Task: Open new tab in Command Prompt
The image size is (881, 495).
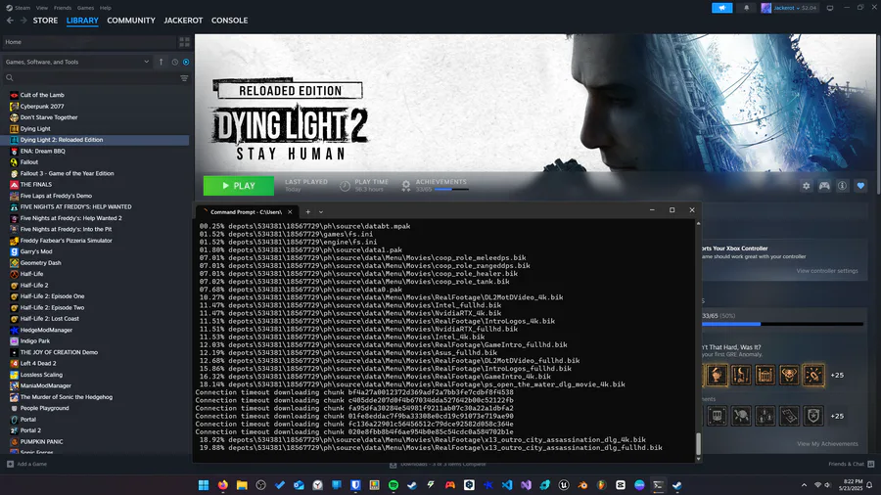Action: point(308,212)
